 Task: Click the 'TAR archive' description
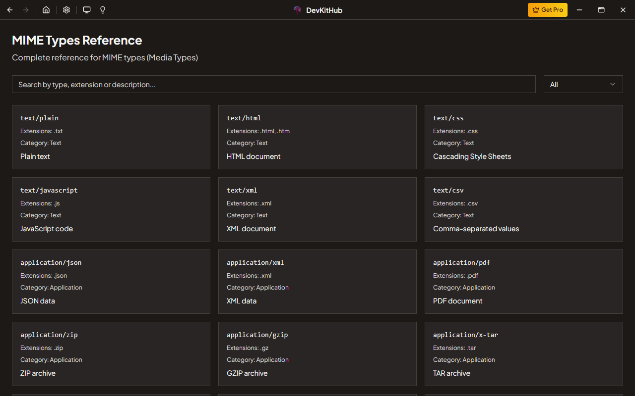[451, 373]
